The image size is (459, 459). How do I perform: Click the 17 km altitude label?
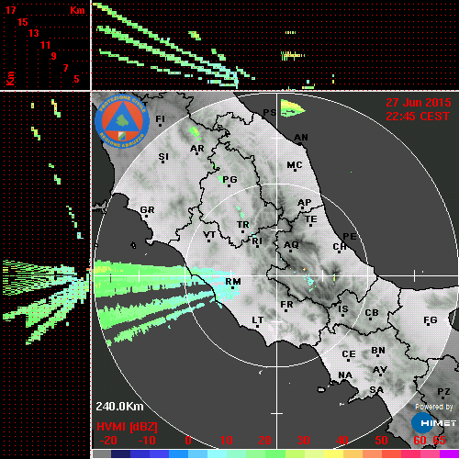click(x=10, y=10)
